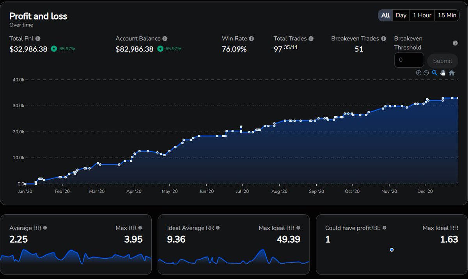Click the 35/11 win loss count

[x=291, y=48]
